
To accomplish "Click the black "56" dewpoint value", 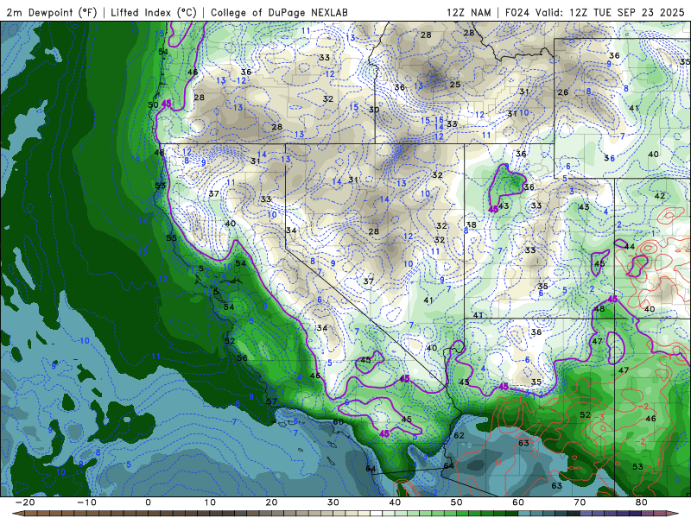I will point(242,357).
